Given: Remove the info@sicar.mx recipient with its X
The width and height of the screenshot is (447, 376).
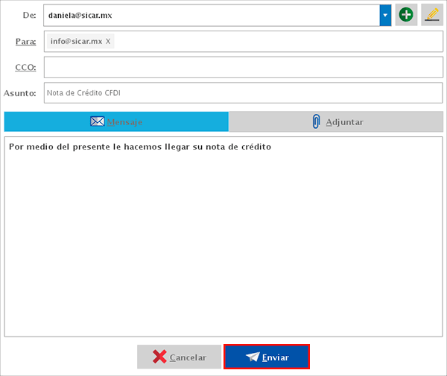Looking at the screenshot, I should [x=108, y=42].
